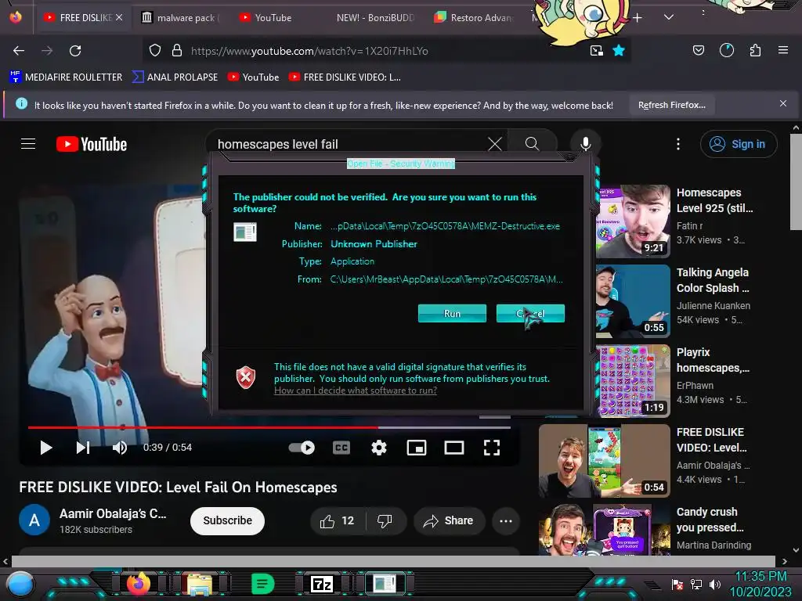Dismiss the Firefox notification bar
The height and width of the screenshot is (601, 802).
(783, 103)
